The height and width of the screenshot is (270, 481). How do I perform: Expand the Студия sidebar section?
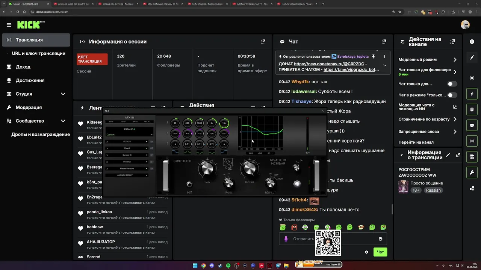point(63,94)
